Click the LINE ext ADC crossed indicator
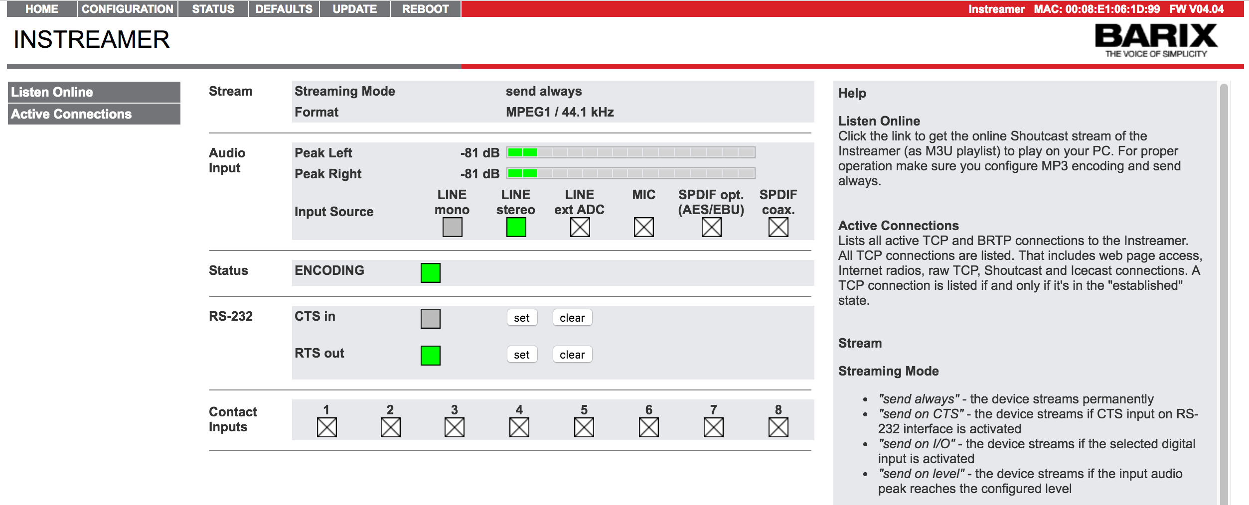The image size is (1249, 505). 580,227
